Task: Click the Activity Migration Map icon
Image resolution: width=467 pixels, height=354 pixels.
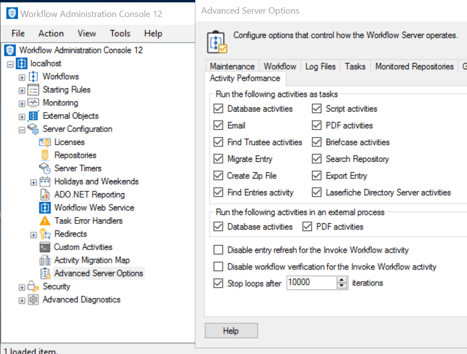Action: [45, 260]
